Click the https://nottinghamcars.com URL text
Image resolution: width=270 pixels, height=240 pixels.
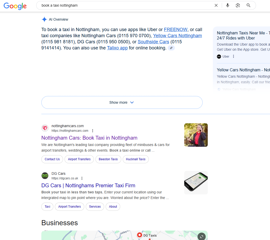(x=70, y=131)
